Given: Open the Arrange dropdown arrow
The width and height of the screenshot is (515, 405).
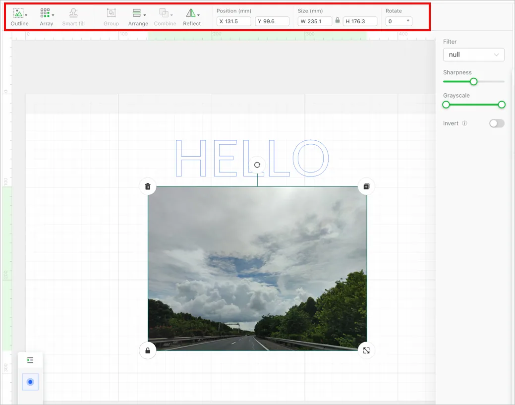Looking at the screenshot, I should tap(145, 15).
